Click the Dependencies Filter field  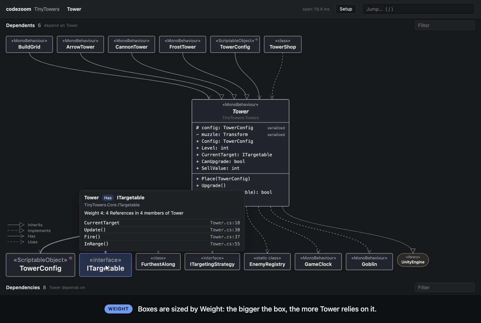pos(445,288)
